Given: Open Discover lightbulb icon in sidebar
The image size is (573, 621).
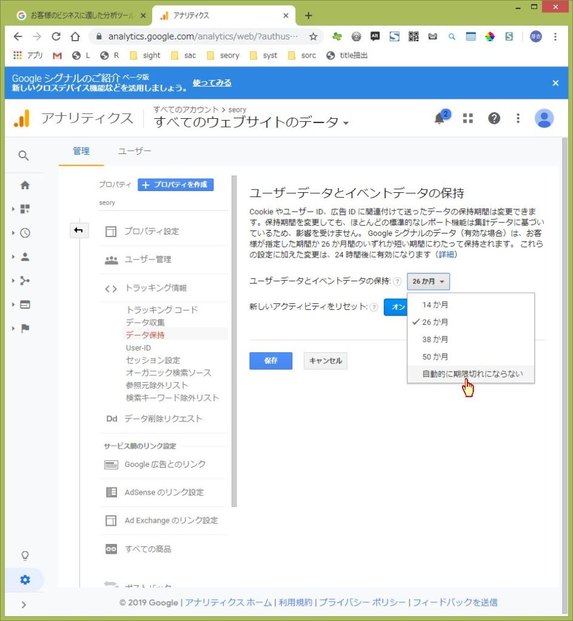Looking at the screenshot, I should [x=25, y=556].
